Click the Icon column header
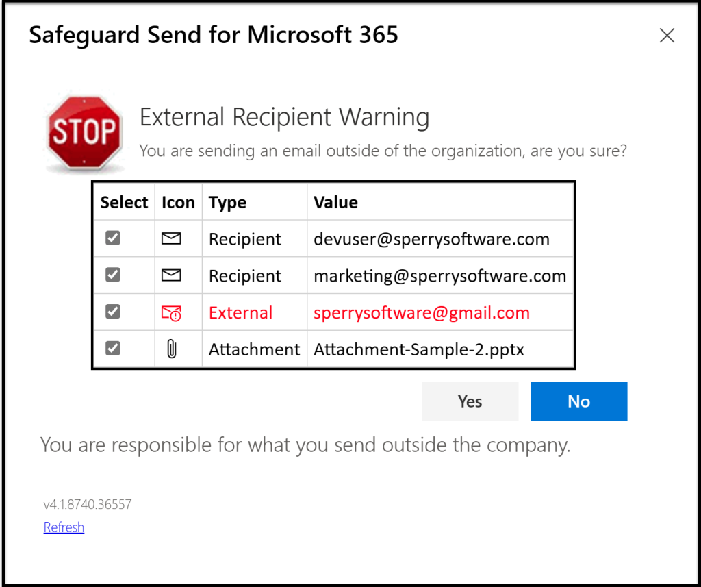701x587 pixels. point(178,203)
